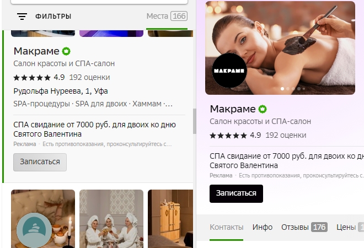This screenshot has height=248, width=364.
Task: Open the wooden barrel sauna photo
Action: 170,219
